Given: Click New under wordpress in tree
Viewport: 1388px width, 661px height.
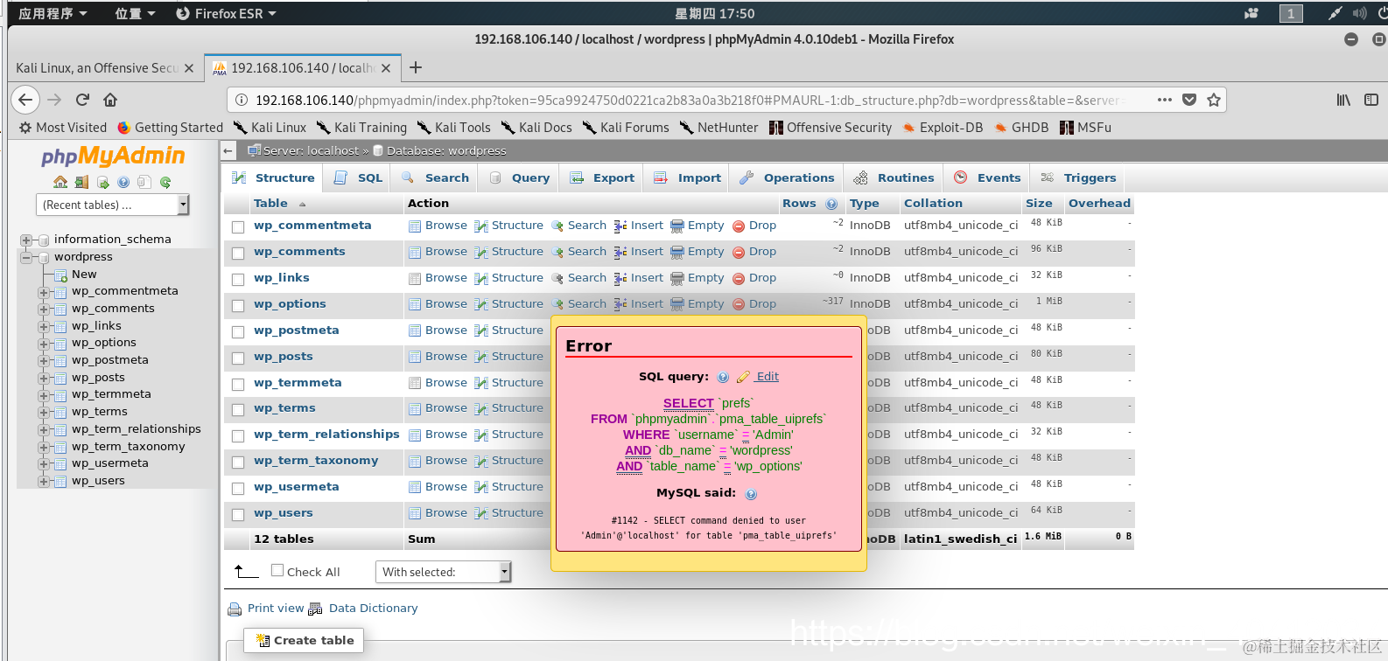Looking at the screenshot, I should (84, 275).
